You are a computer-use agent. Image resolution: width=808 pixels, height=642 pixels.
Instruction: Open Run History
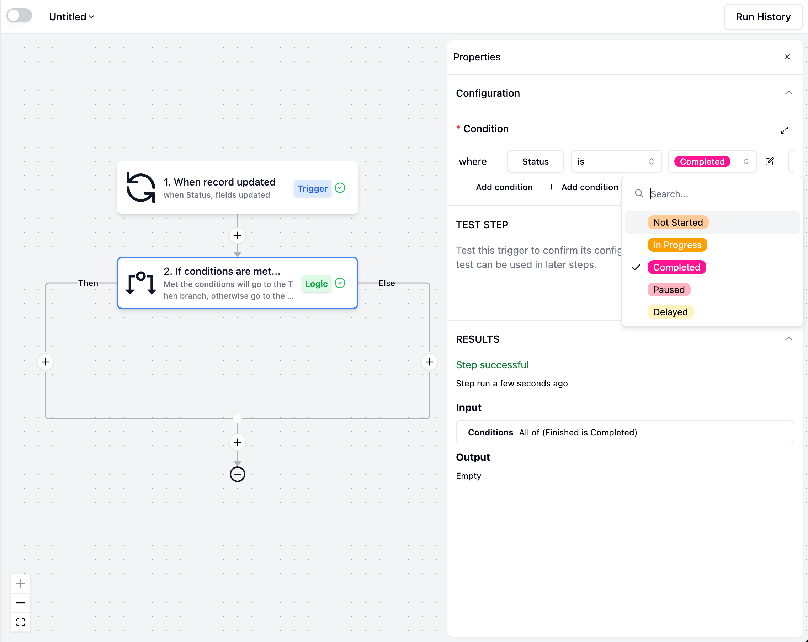tap(763, 17)
